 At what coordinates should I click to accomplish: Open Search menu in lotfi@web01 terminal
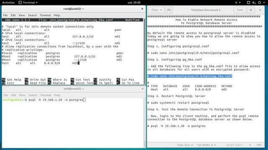(33, 95)
